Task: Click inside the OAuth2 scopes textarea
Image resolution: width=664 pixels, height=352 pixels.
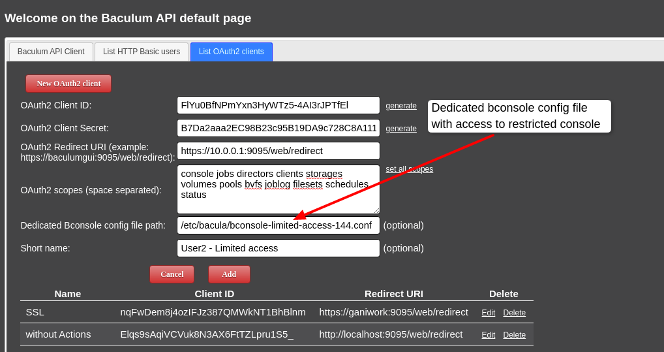Action: [279, 189]
